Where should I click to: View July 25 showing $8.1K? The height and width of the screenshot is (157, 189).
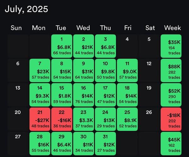[128, 119]
